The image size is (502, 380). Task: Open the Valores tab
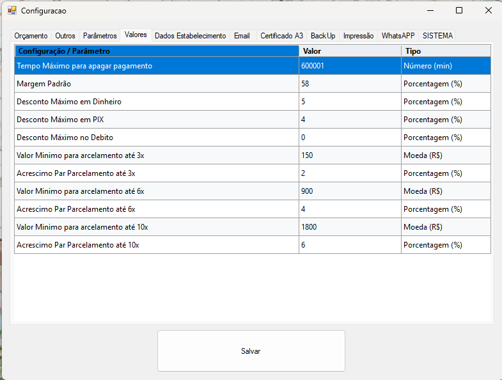point(136,35)
